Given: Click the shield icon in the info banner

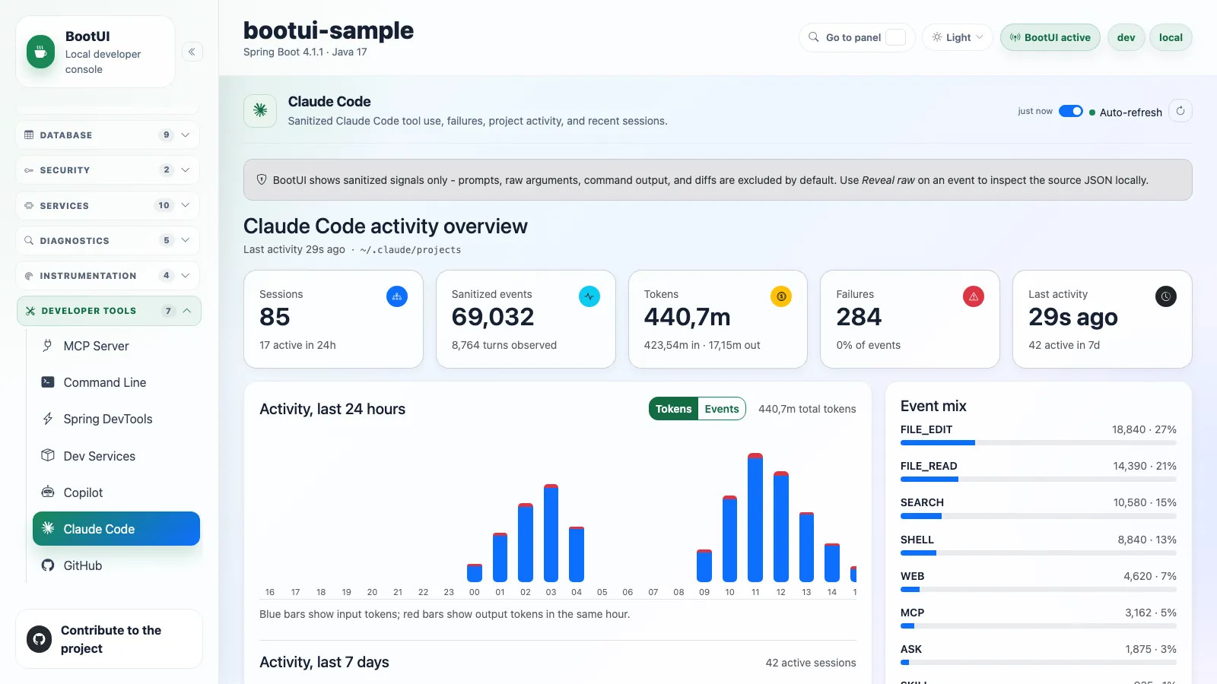Looking at the screenshot, I should pyautogui.click(x=262, y=180).
